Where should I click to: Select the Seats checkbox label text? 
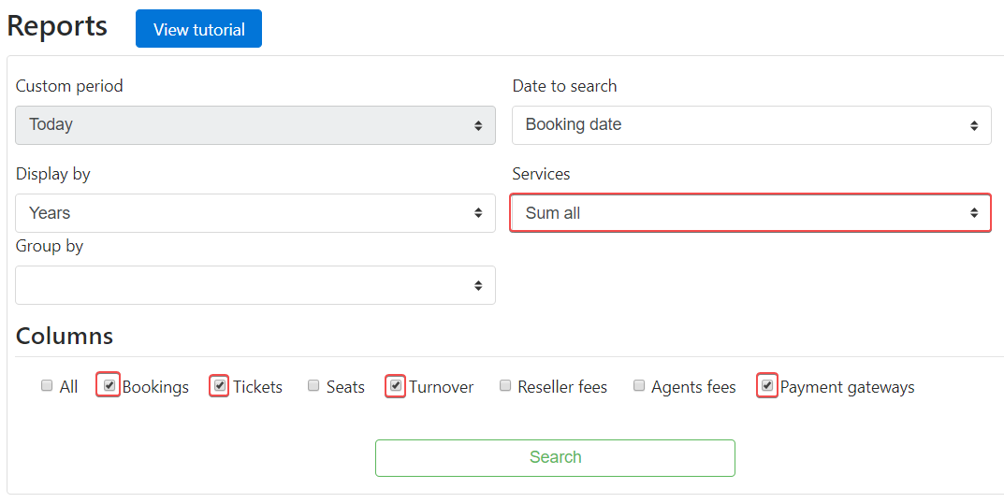[x=345, y=387]
